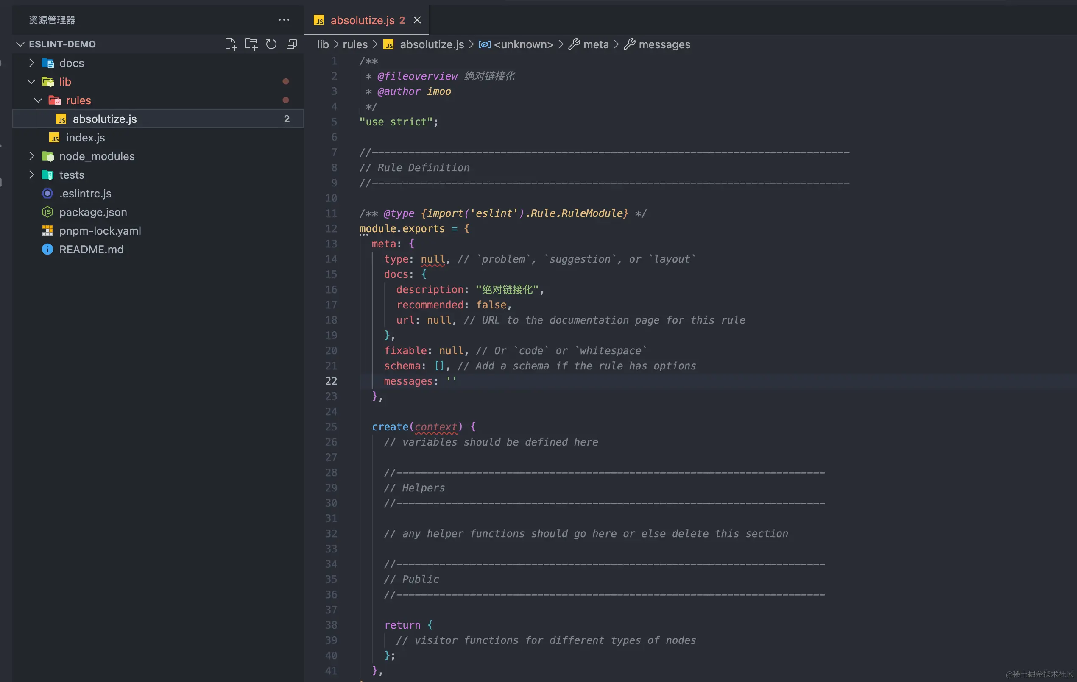
Task: Open absolutize.js in the file tree
Action: pyautogui.click(x=157, y=119)
